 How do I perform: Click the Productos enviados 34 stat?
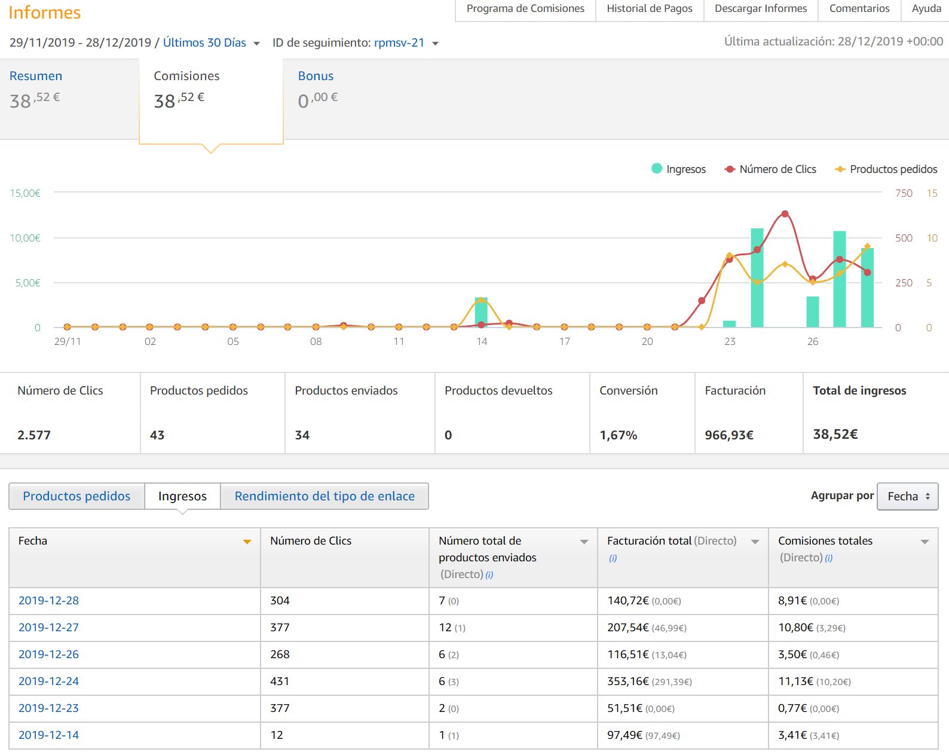360,413
